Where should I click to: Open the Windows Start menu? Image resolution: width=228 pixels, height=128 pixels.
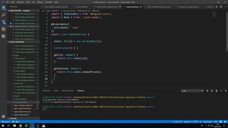[x=3, y=126]
